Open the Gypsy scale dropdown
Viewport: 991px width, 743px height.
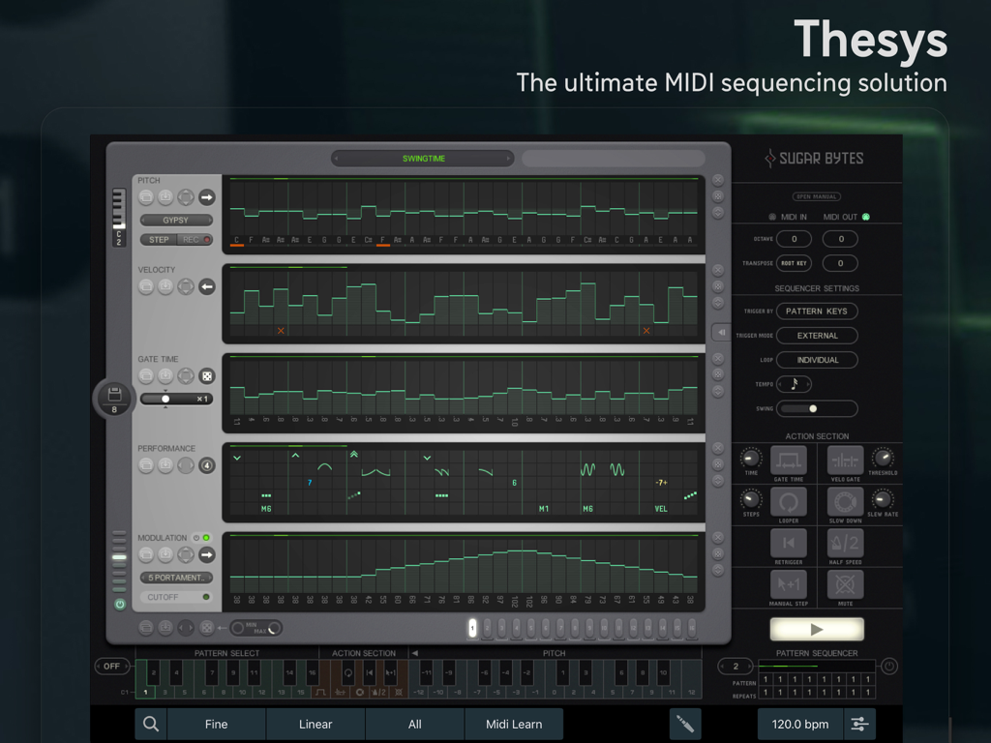point(175,221)
